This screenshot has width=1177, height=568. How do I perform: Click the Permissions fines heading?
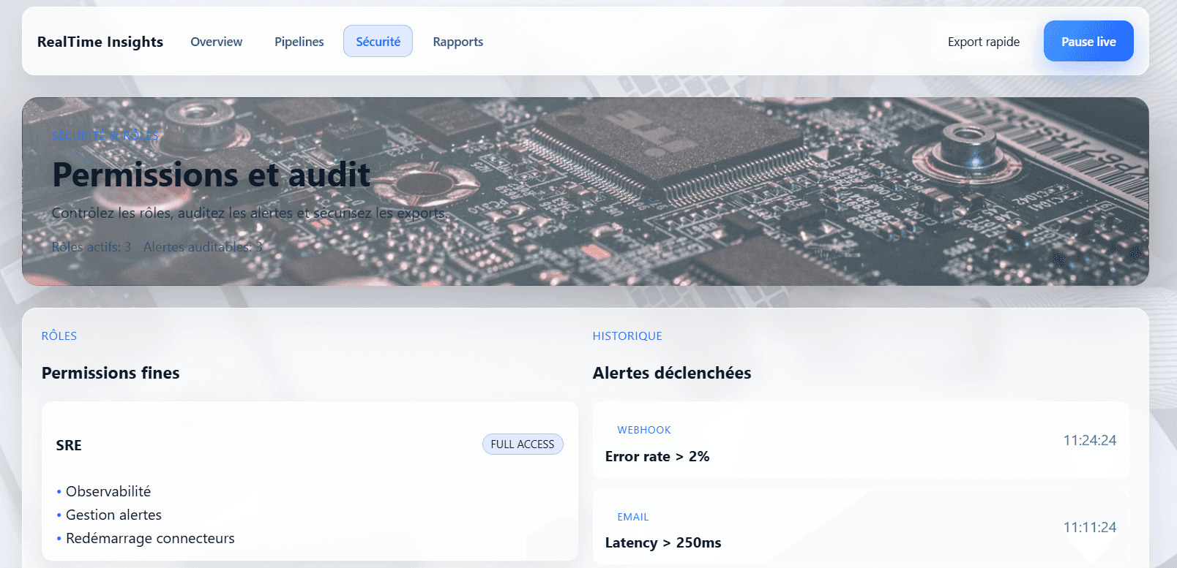tap(111, 373)
